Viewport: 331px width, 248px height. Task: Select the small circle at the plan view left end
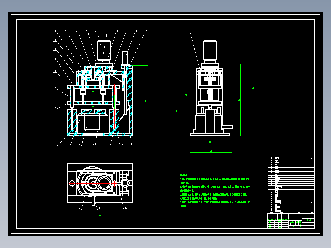tap(72, 184)
